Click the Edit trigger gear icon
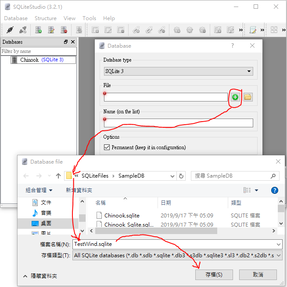 click(190, 30)
